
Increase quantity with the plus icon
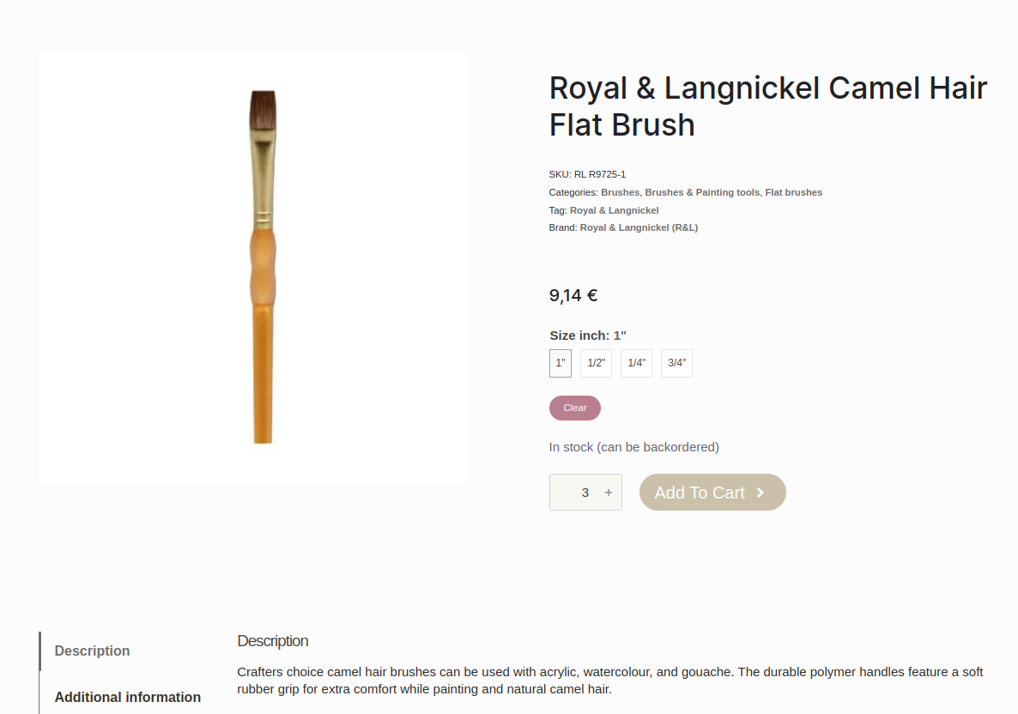(x=609, y=493)
